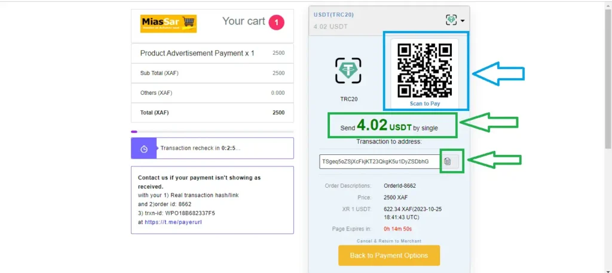Click the Scan to Pay label

425,104
